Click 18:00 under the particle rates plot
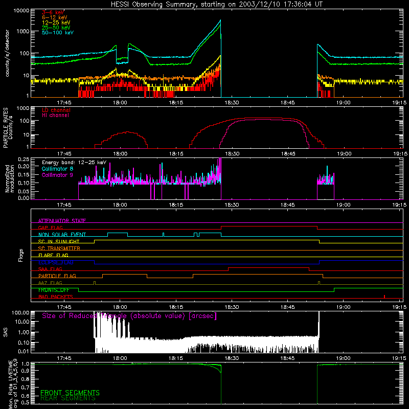Screen dimensions: 409x409 point(120,154)
